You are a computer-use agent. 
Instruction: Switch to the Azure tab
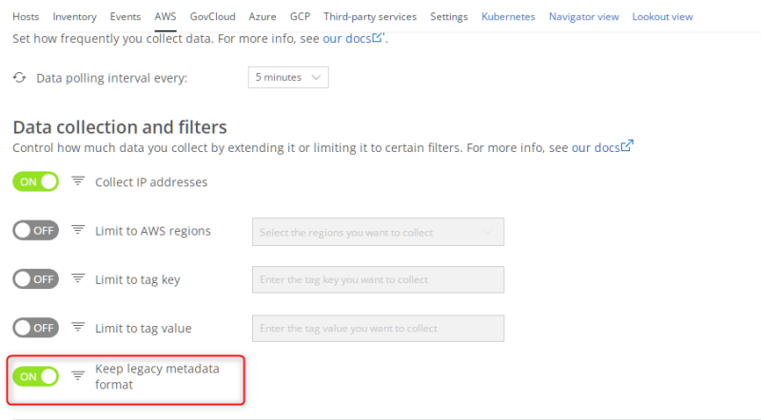pos(263,17)
